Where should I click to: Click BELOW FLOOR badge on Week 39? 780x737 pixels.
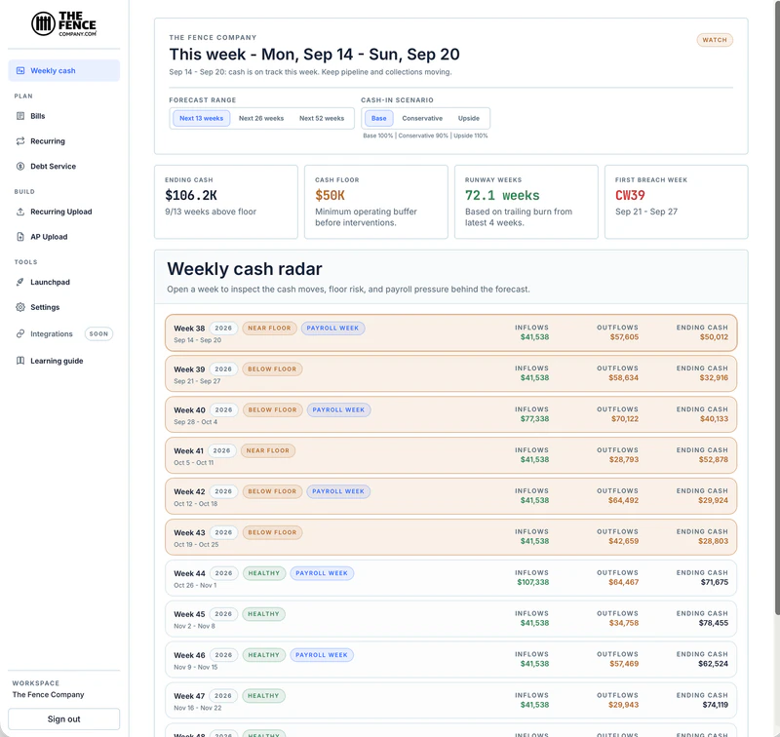point(272,369)
